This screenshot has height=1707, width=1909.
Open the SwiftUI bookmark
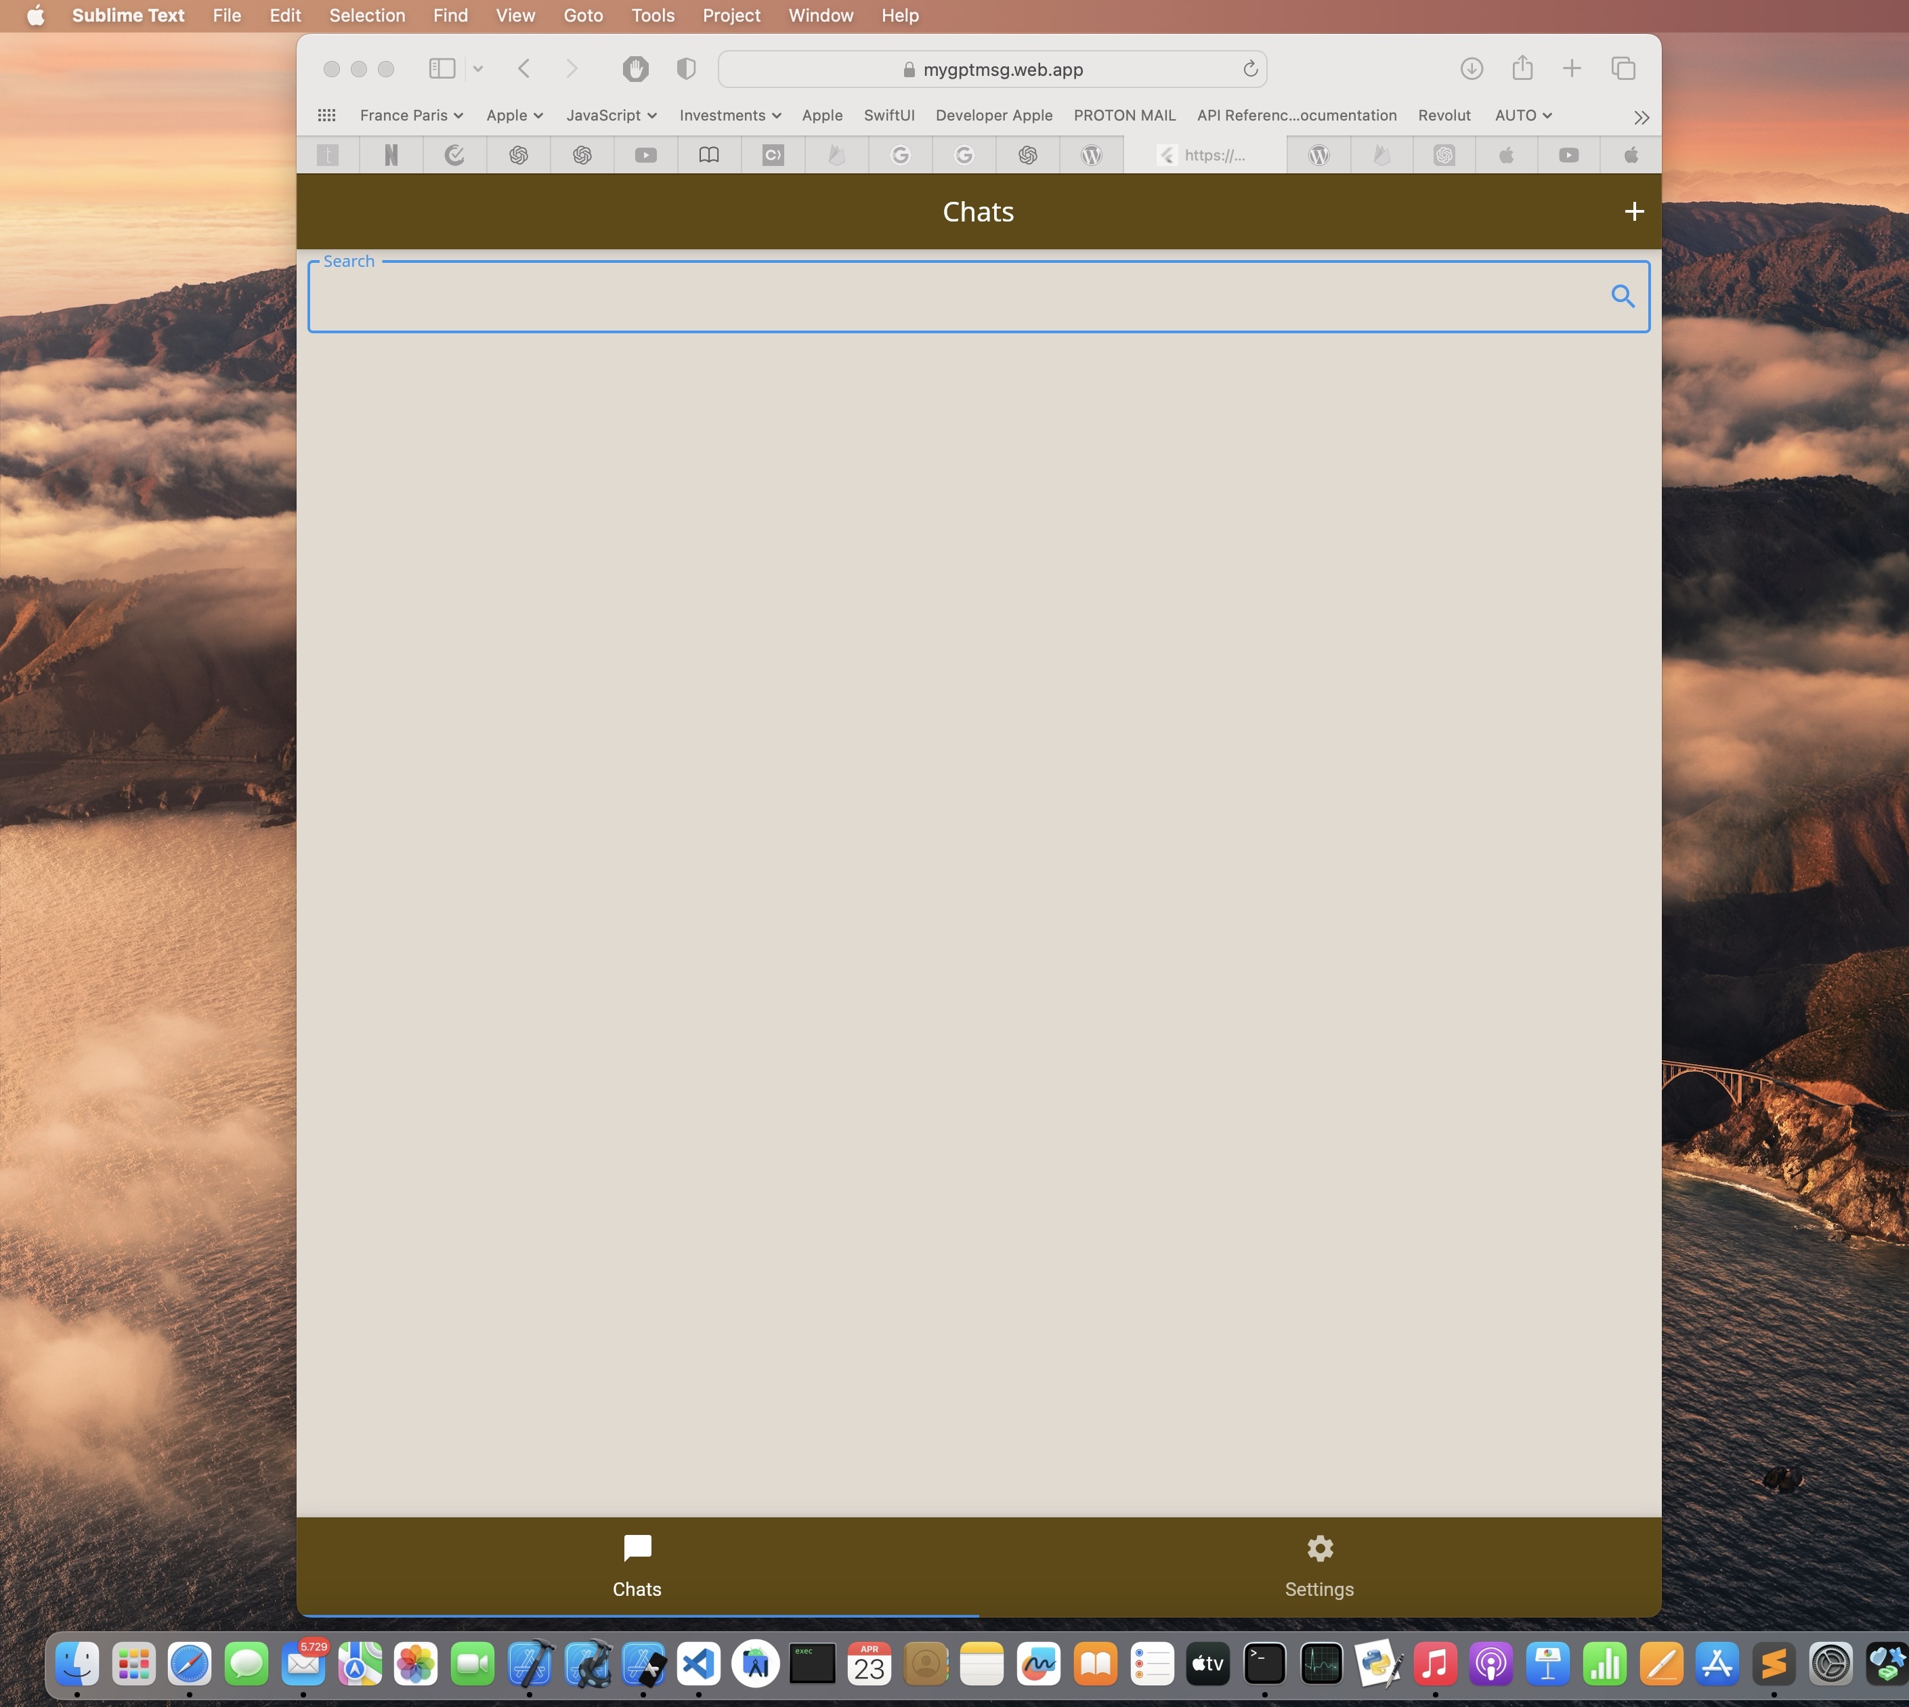point(889,115)
